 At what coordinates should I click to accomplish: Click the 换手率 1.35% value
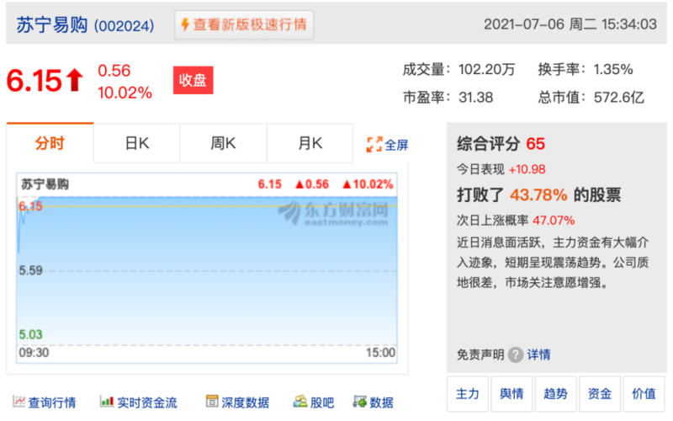[x=613, y=70]
